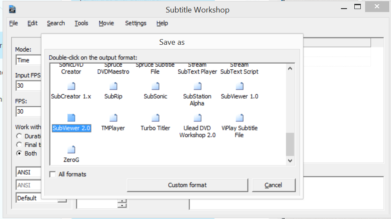Image resolution: width=391 pixels, height=219 pixels.
Task: Click the stepper up arrow below dialog
Action: tap(122, 201)
